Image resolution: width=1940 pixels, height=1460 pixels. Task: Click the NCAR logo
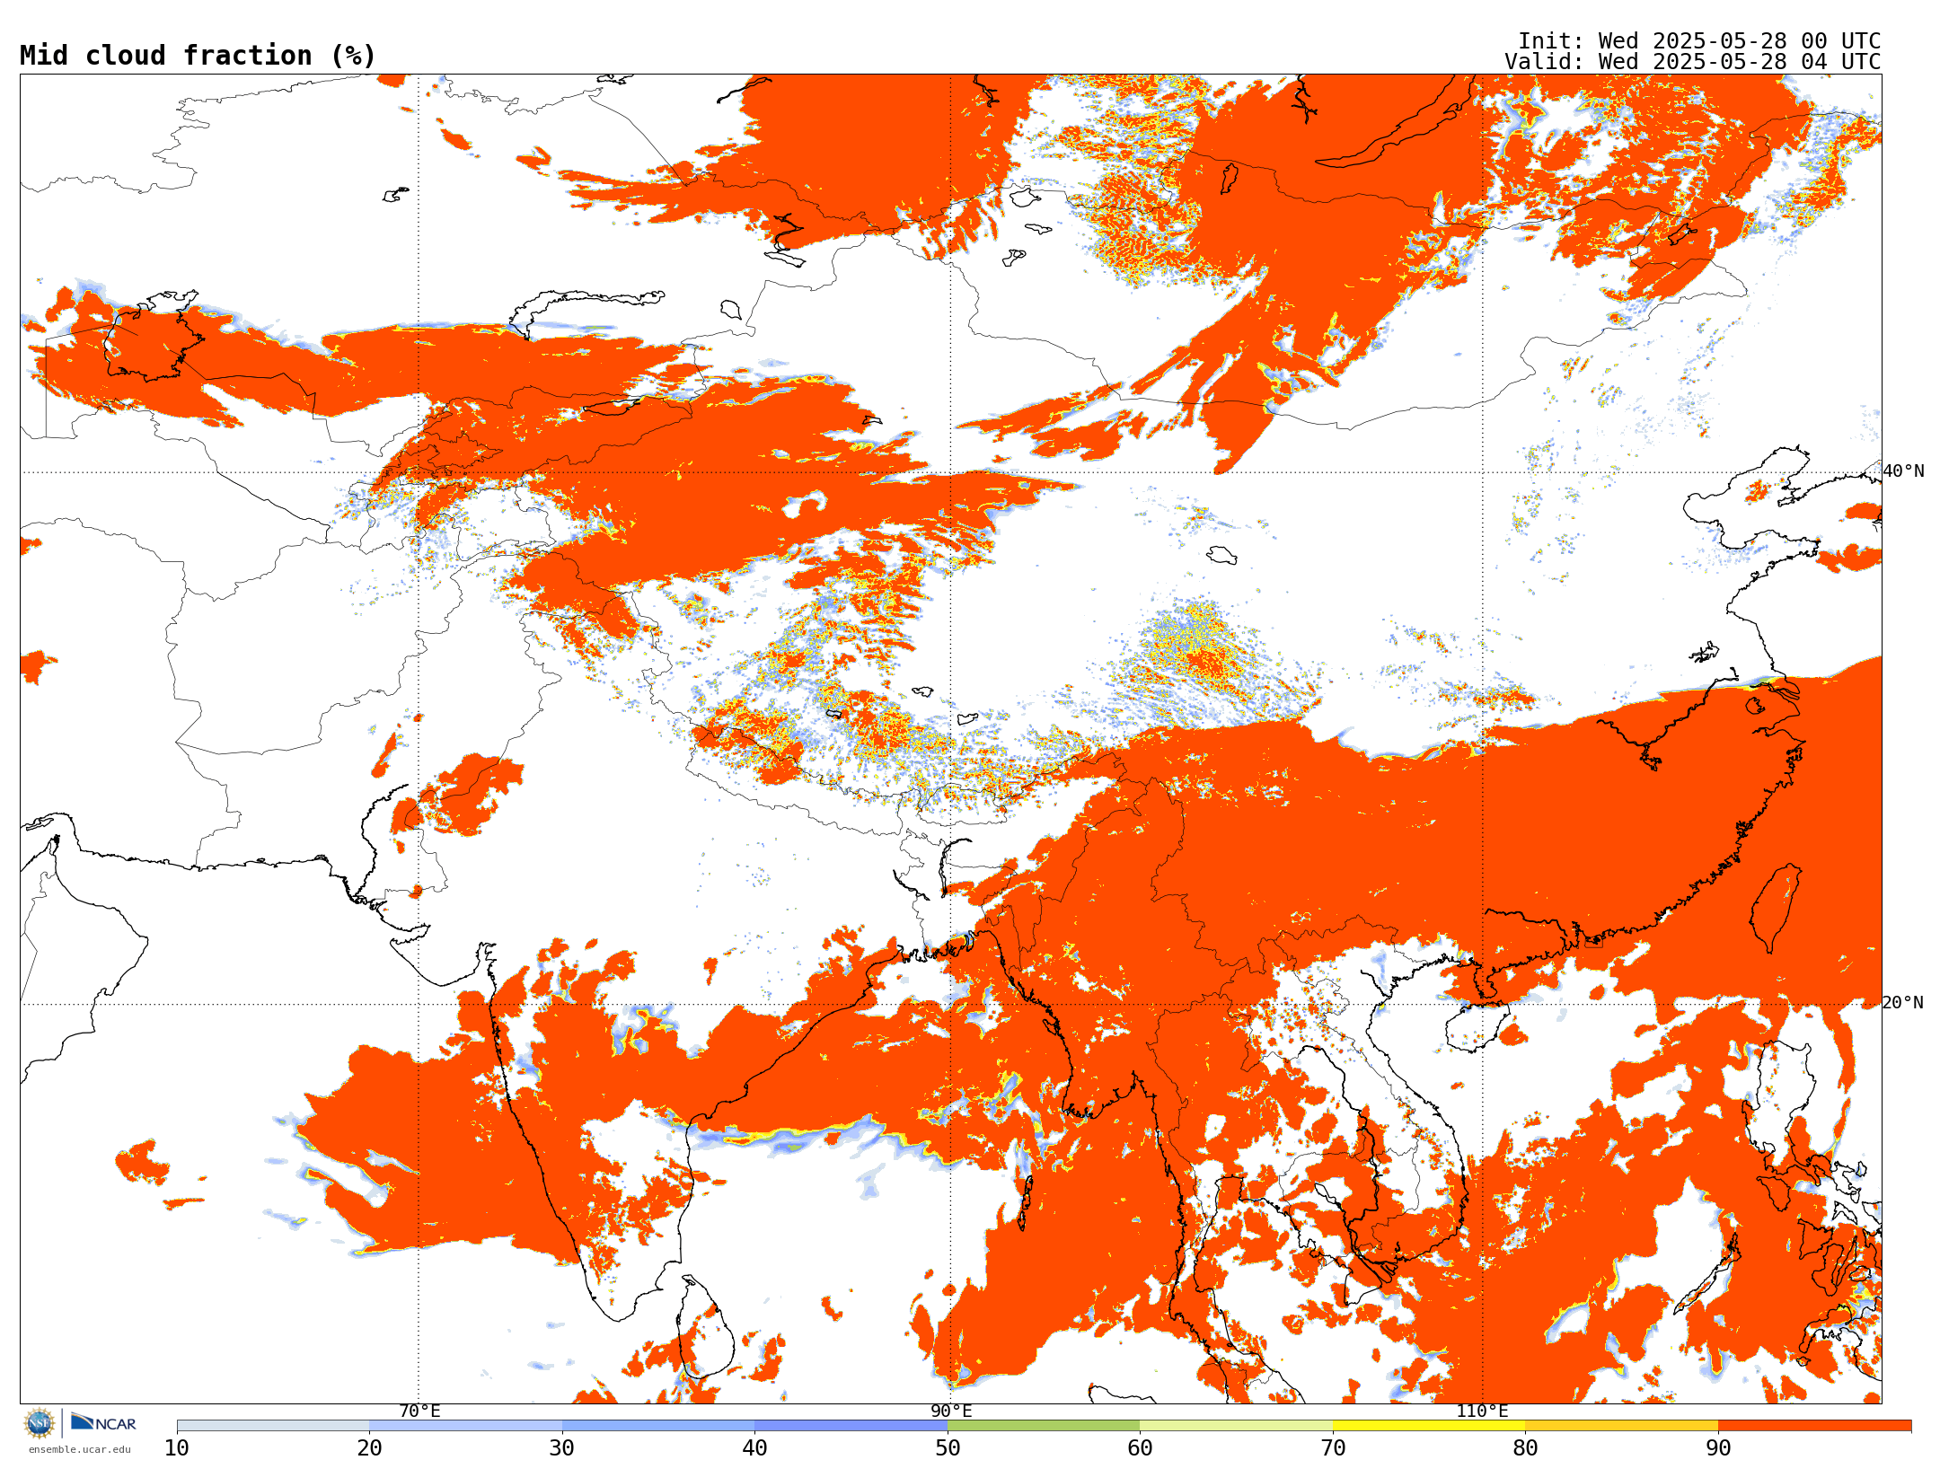(x=103, y=1422)
